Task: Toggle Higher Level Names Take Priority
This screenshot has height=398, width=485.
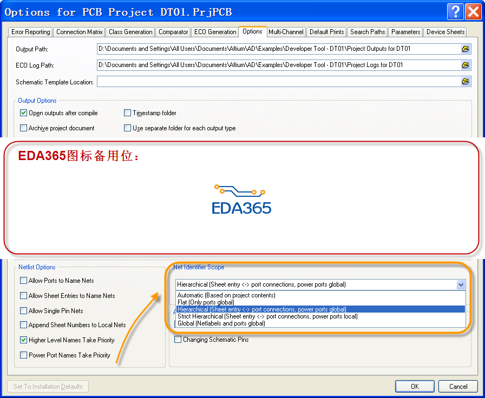Action: [x=23, y=340]
